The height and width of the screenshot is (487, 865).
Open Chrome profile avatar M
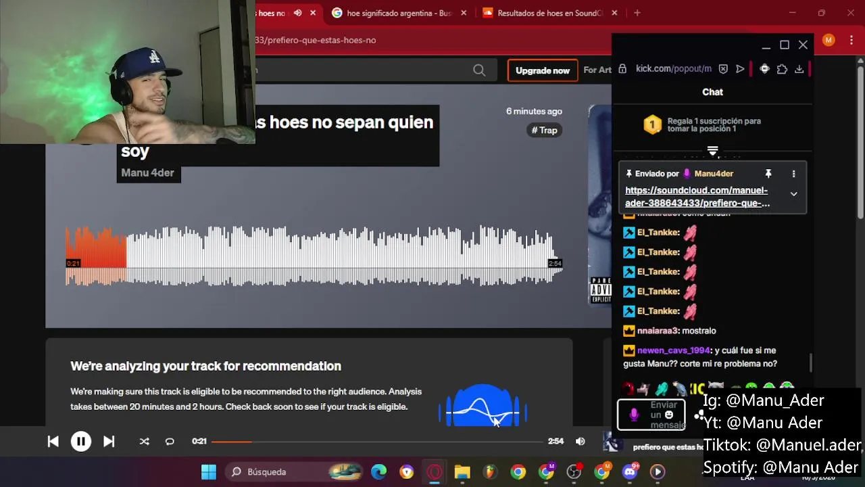pyautogui.click(x=829, y=40)
